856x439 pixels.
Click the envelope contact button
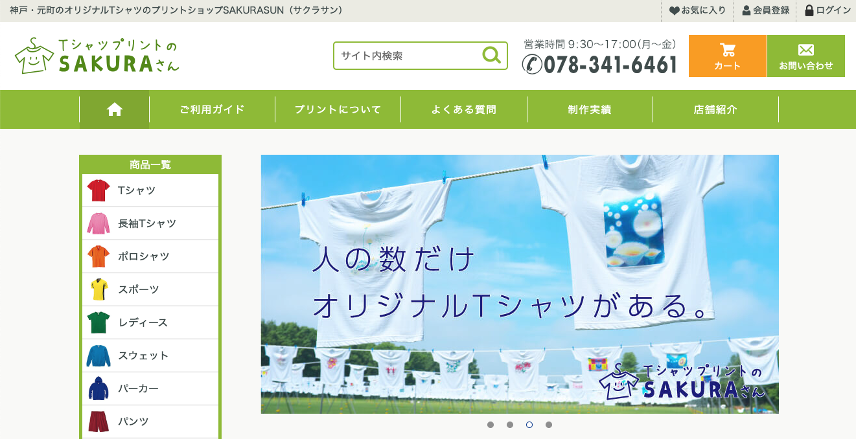[805, 56]
